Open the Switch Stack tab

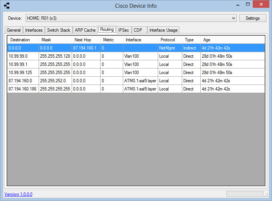[59, 30]
